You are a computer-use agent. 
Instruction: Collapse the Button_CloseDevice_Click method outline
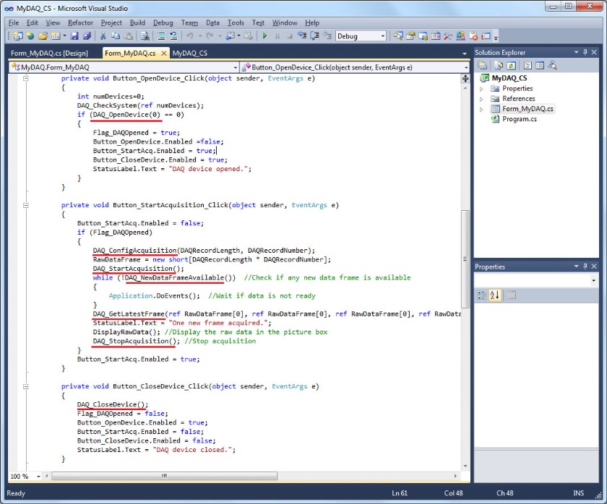[x=25, y=386]
